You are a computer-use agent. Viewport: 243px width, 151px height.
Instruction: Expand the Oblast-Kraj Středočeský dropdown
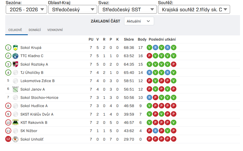click(x=72, y=10)
